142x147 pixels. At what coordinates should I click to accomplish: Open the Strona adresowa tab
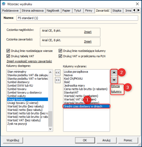(33, 11)
